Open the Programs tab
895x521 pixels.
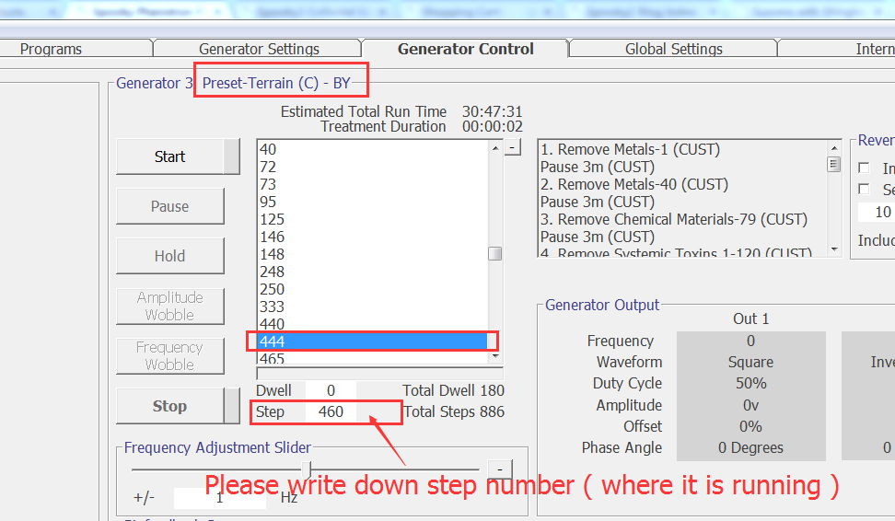[x=51, y=49]
